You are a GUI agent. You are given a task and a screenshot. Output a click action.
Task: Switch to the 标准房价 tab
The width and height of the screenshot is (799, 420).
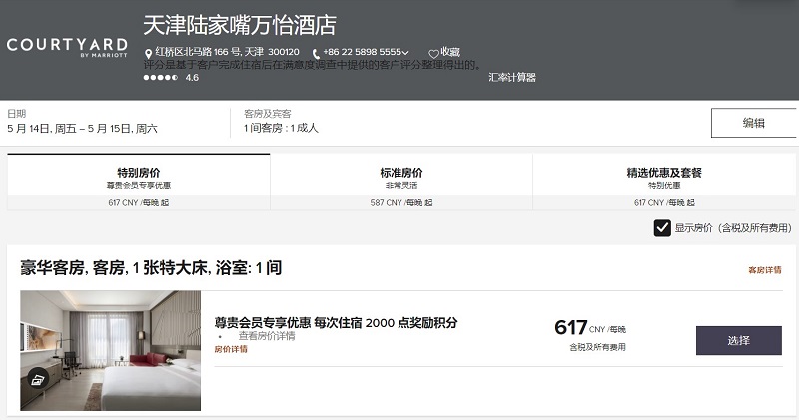coord(401,182)
